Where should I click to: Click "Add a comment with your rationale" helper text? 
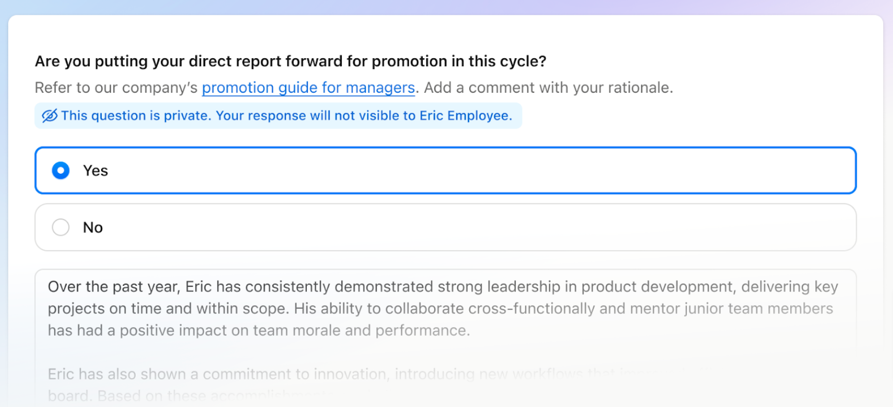pos(548,88)
